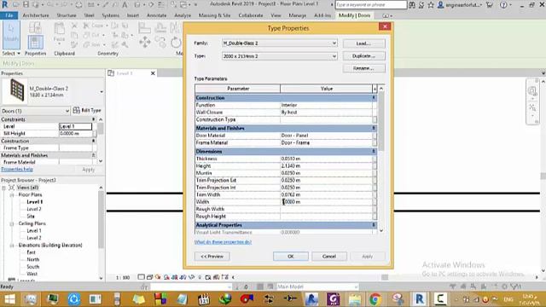Click the Offset tool in Modify panel
The image size is (546, 307).
coord(160,27)
